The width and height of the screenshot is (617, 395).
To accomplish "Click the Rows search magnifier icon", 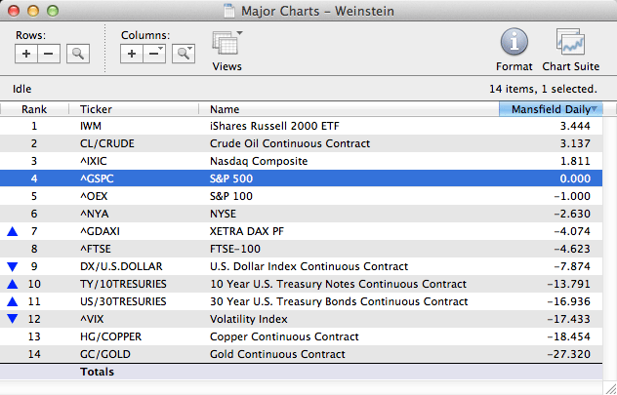I will coord(78,53).
